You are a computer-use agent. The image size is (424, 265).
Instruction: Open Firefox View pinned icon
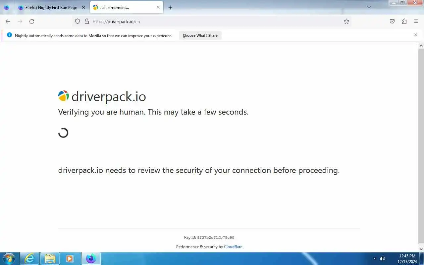coord(7,7)
